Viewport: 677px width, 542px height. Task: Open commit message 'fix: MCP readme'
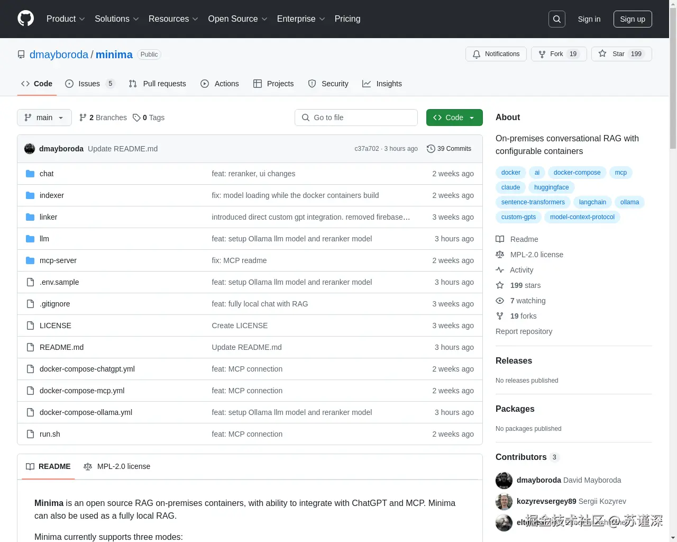point(239,260)
